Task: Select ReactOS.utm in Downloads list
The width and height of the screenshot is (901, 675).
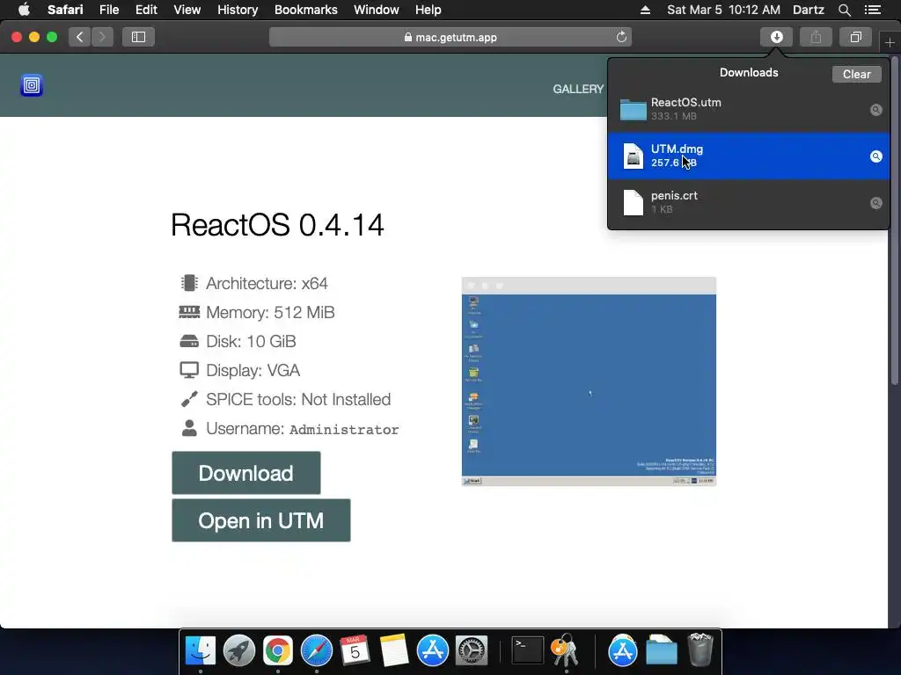Action: pyautogui.click(x=748, y=109)
